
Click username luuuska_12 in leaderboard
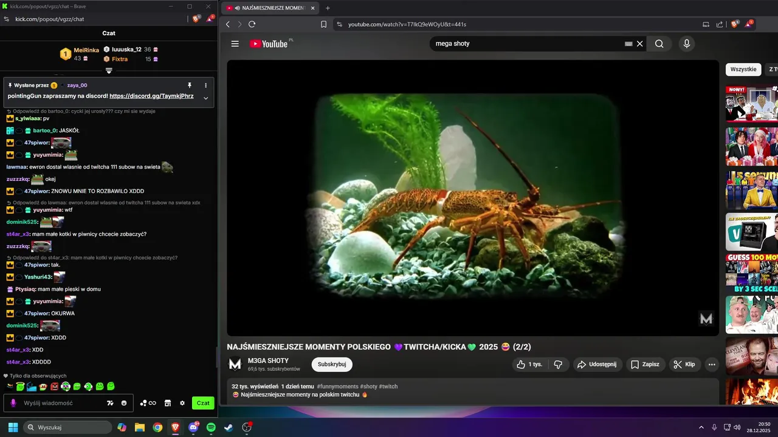click(x=126, y=49)
